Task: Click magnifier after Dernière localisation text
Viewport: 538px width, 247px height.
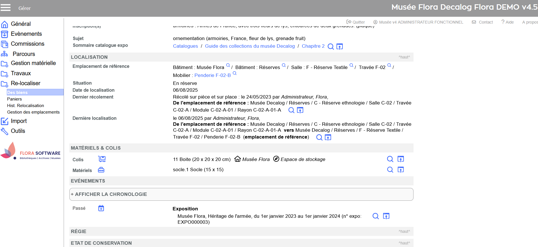Action: [x=319, y=137]
